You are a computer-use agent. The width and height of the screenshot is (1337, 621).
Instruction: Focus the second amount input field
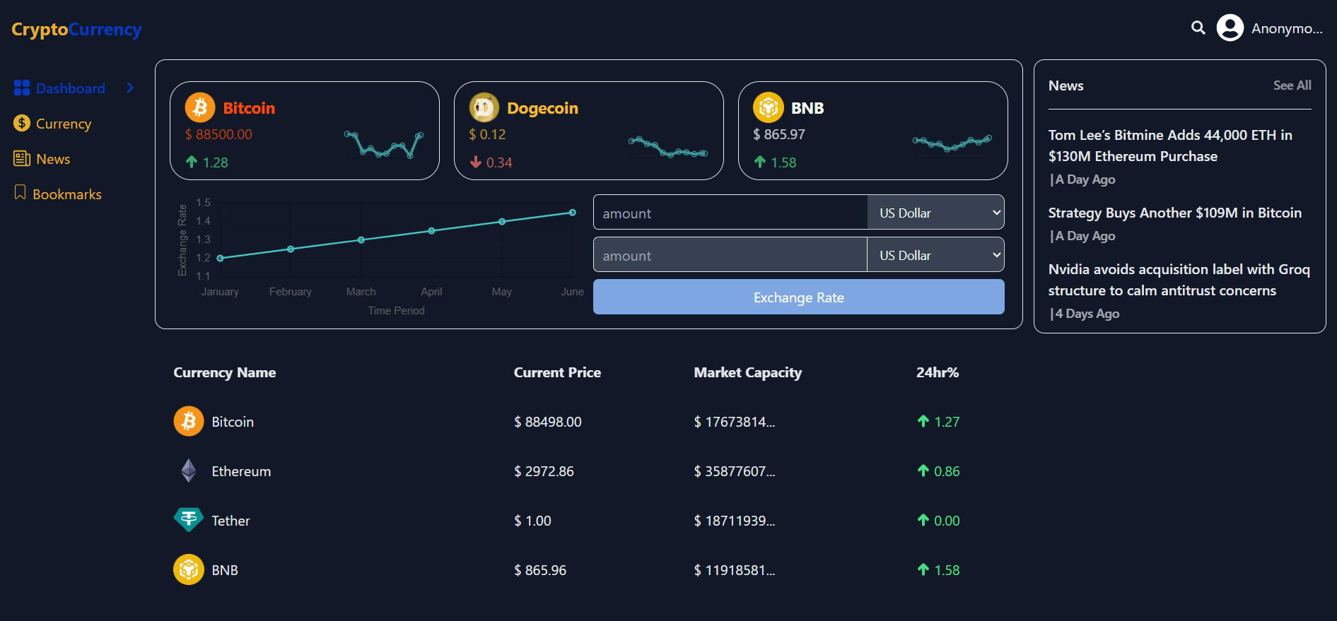(730, 254)
